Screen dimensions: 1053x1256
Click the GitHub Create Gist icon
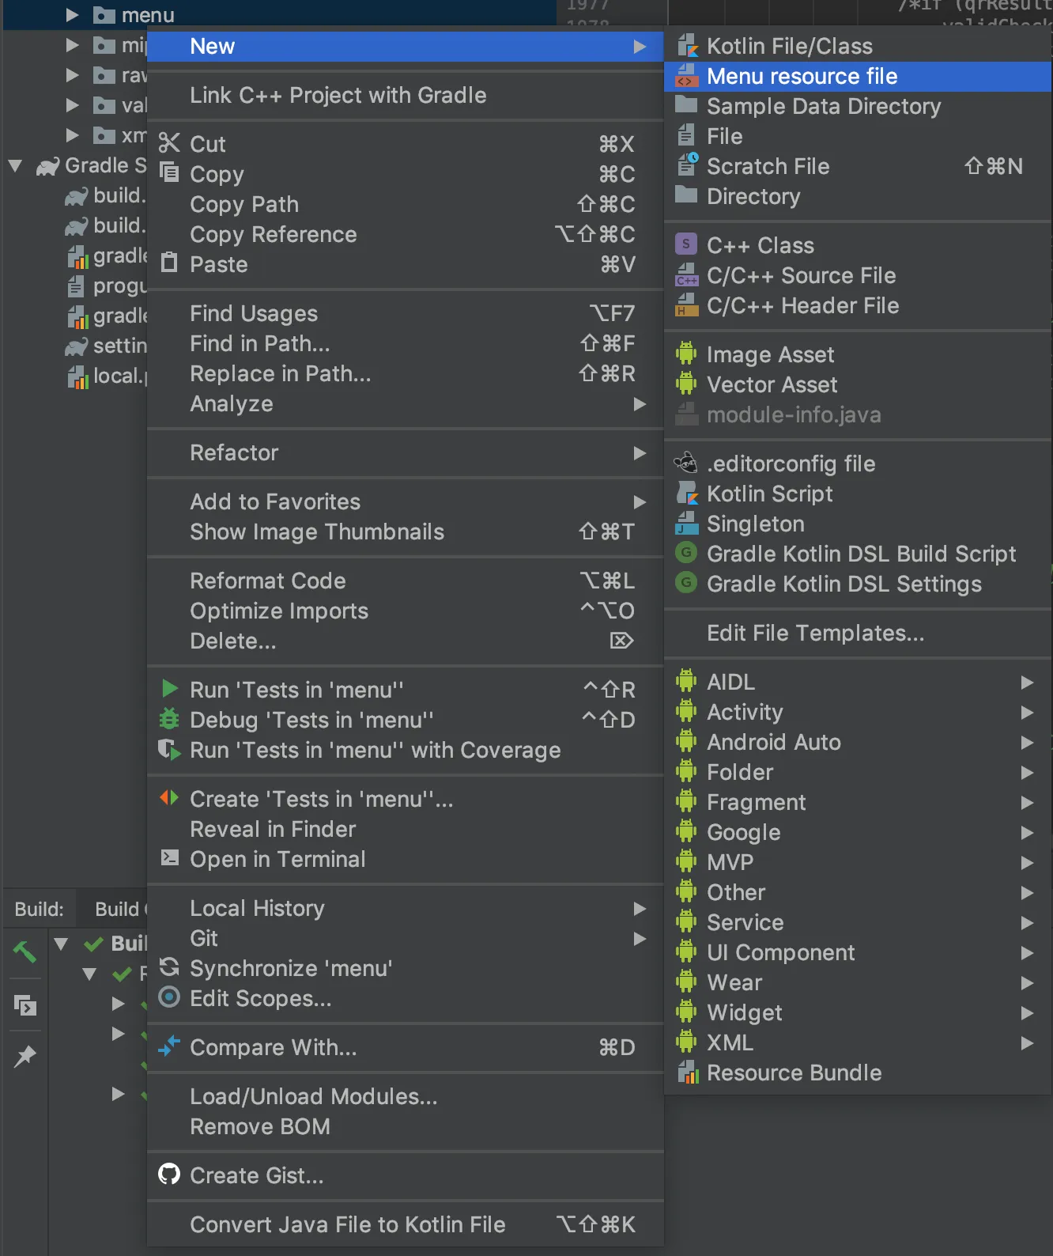[169, 1175]
